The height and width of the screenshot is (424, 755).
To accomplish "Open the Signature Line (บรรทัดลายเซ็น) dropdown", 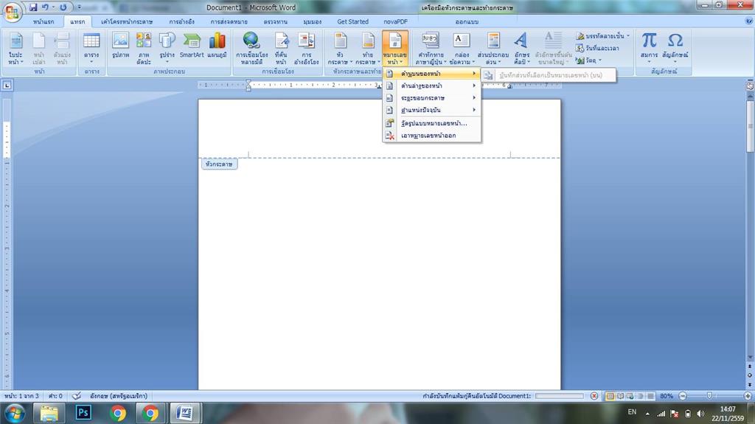I will tap(603, 36).
